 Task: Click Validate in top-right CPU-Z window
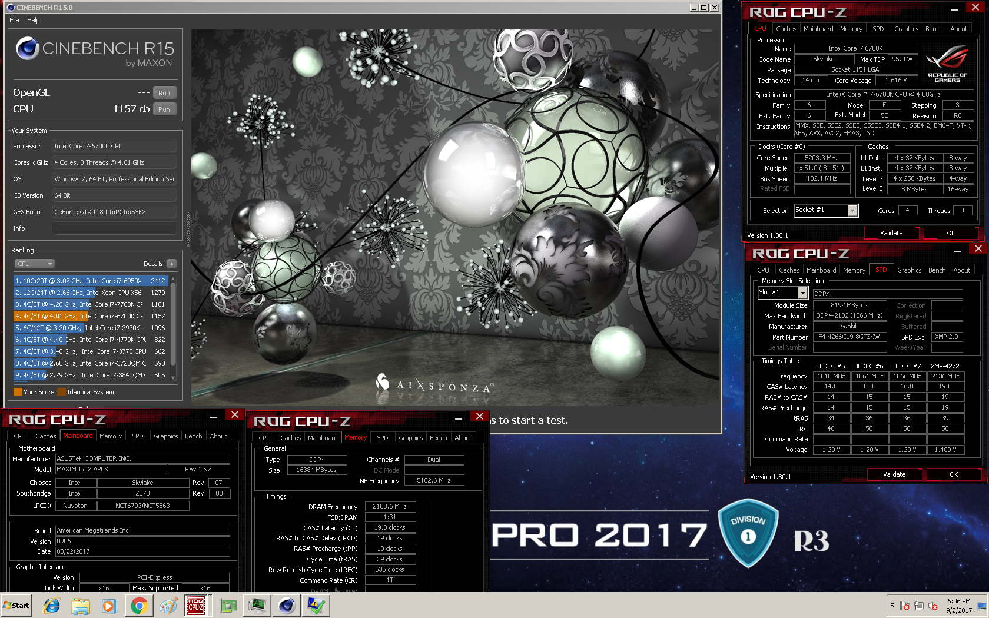point(891,233)
